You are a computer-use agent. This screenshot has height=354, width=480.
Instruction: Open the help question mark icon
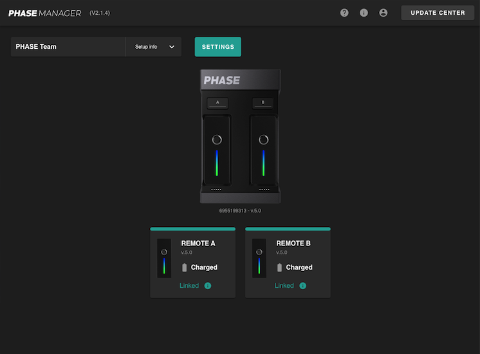[x=344, y=13]
